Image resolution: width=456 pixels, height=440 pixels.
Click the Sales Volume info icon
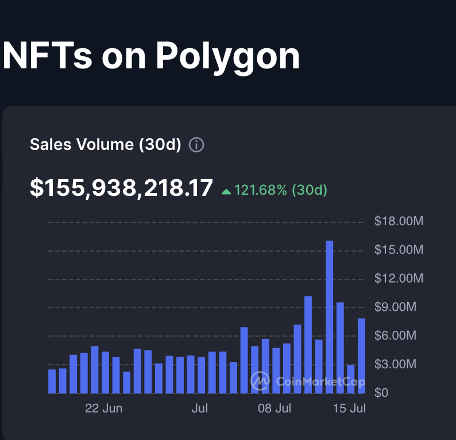(x=196, y=145)
